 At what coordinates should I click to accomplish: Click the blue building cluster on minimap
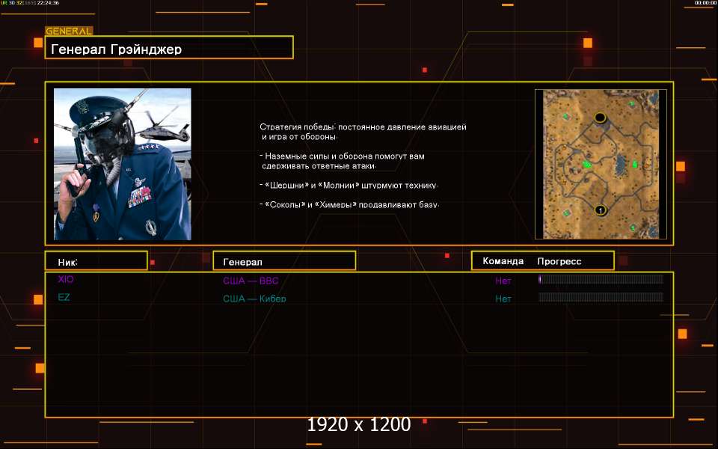tap(619, 165)
